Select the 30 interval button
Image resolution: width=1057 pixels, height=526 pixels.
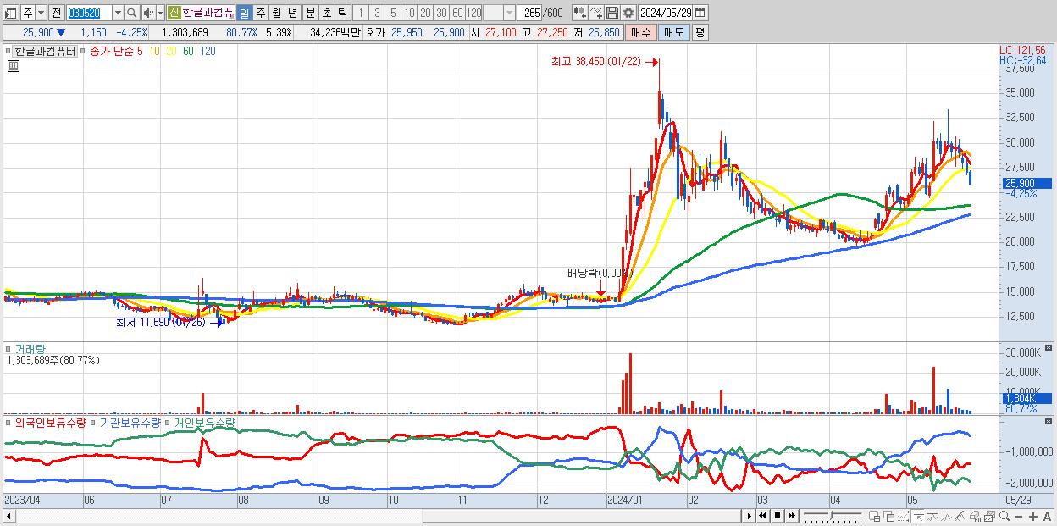coord(441,13)
